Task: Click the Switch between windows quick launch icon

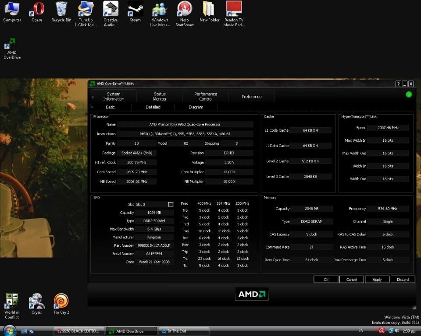Action: pos(32,331)
